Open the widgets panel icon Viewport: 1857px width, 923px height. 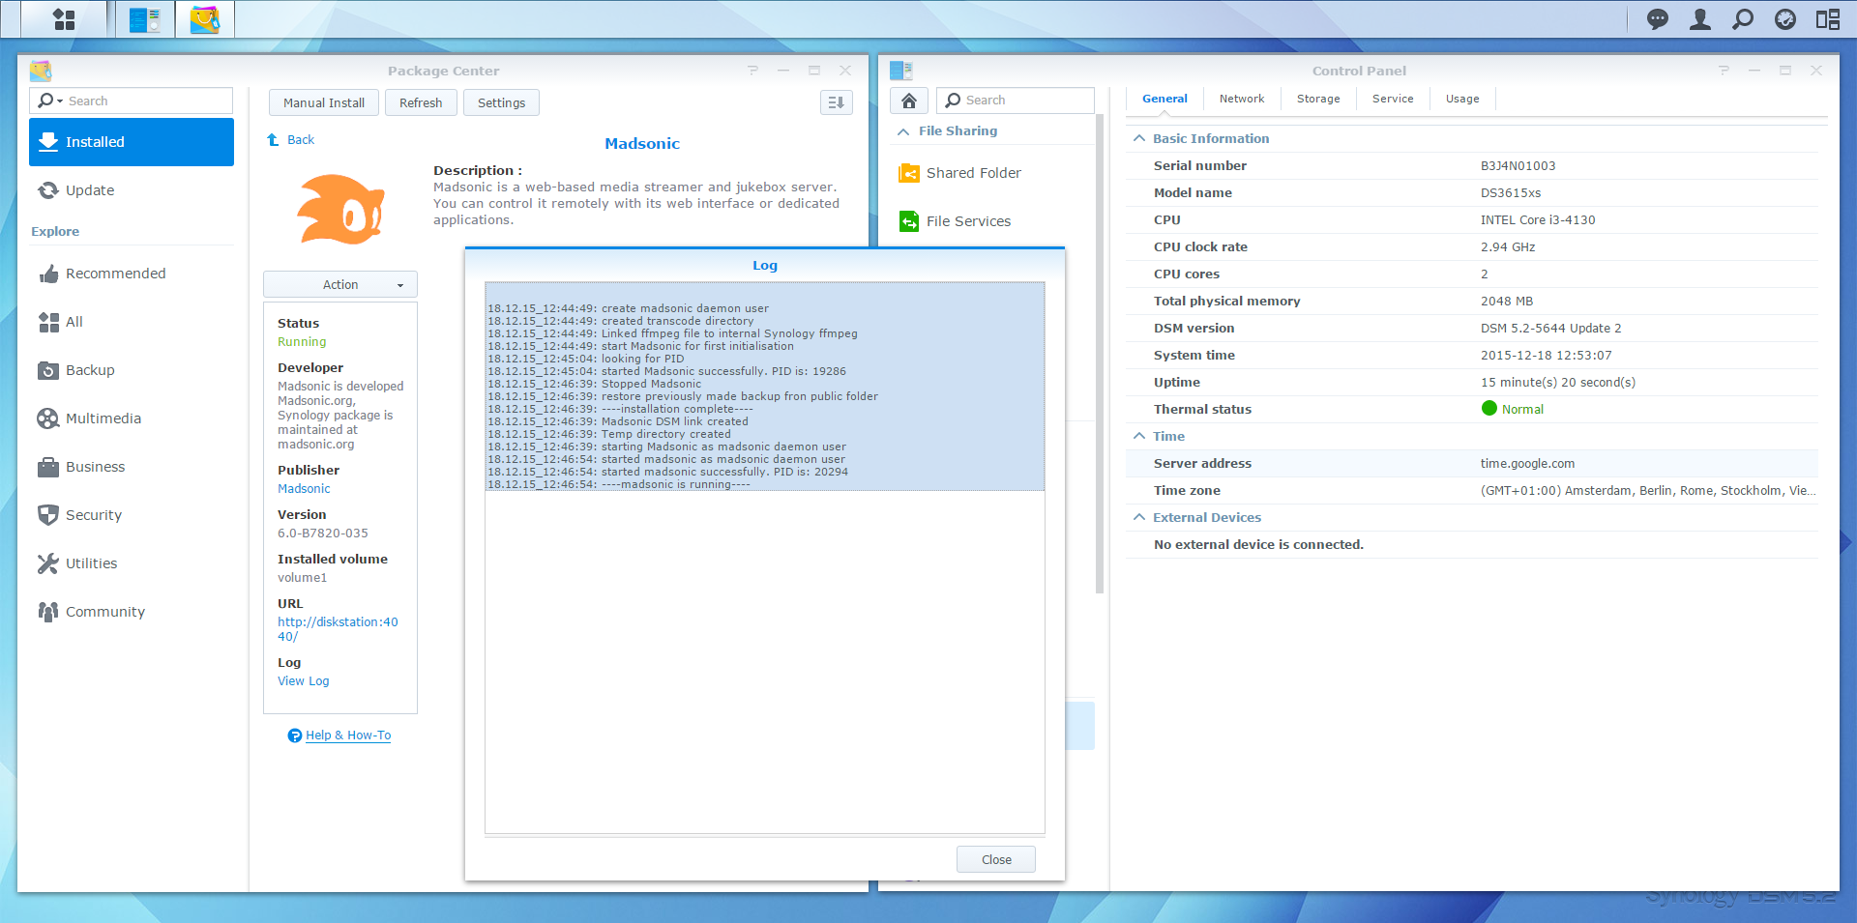point(1828,19)
